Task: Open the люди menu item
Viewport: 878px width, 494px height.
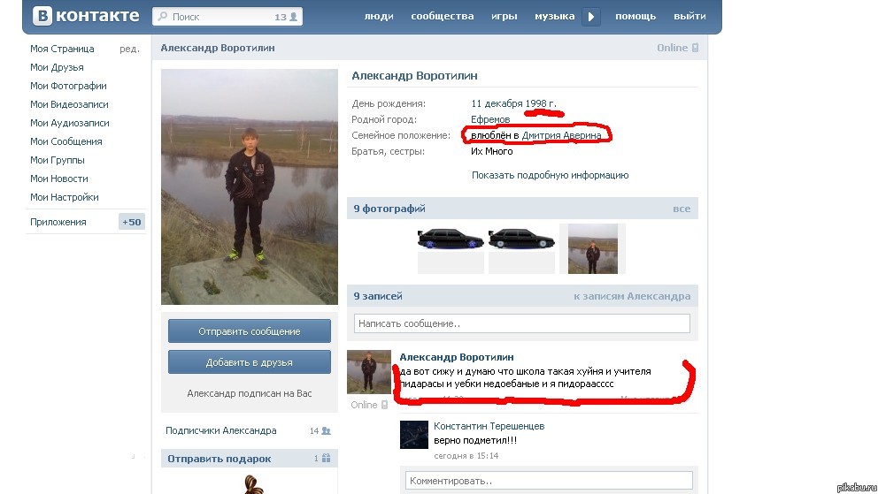Action: tap(379, 16)
